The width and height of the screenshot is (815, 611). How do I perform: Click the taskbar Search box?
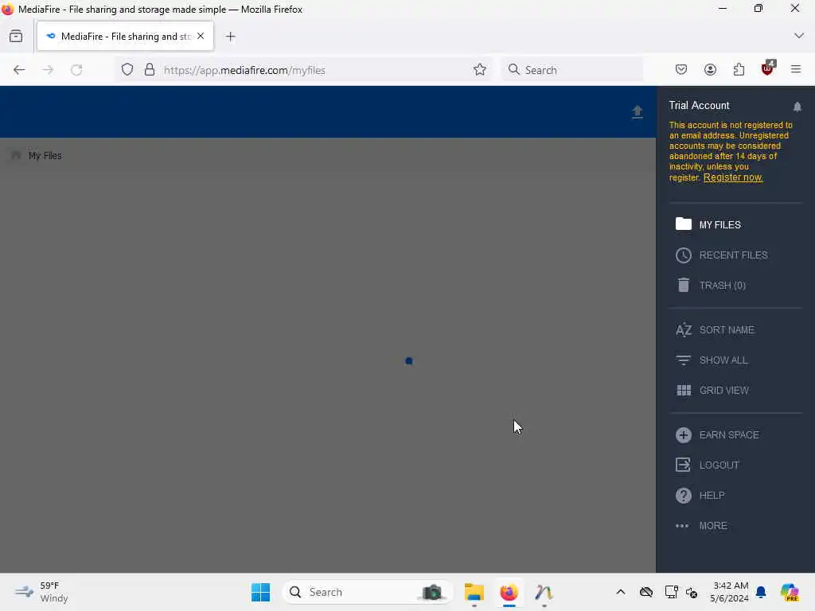(368, 592)
